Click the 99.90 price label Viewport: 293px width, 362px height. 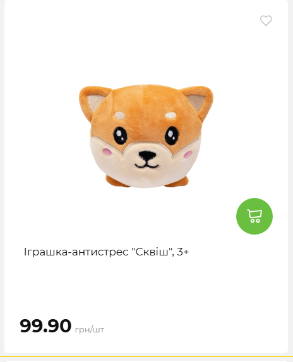coord(45,326)
